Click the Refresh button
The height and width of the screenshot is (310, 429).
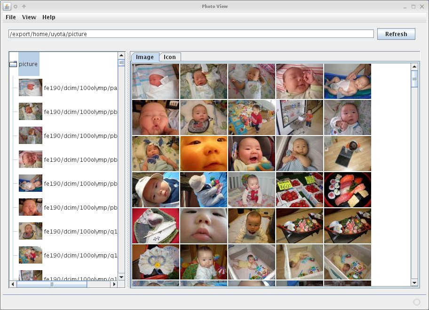[396, 34]
